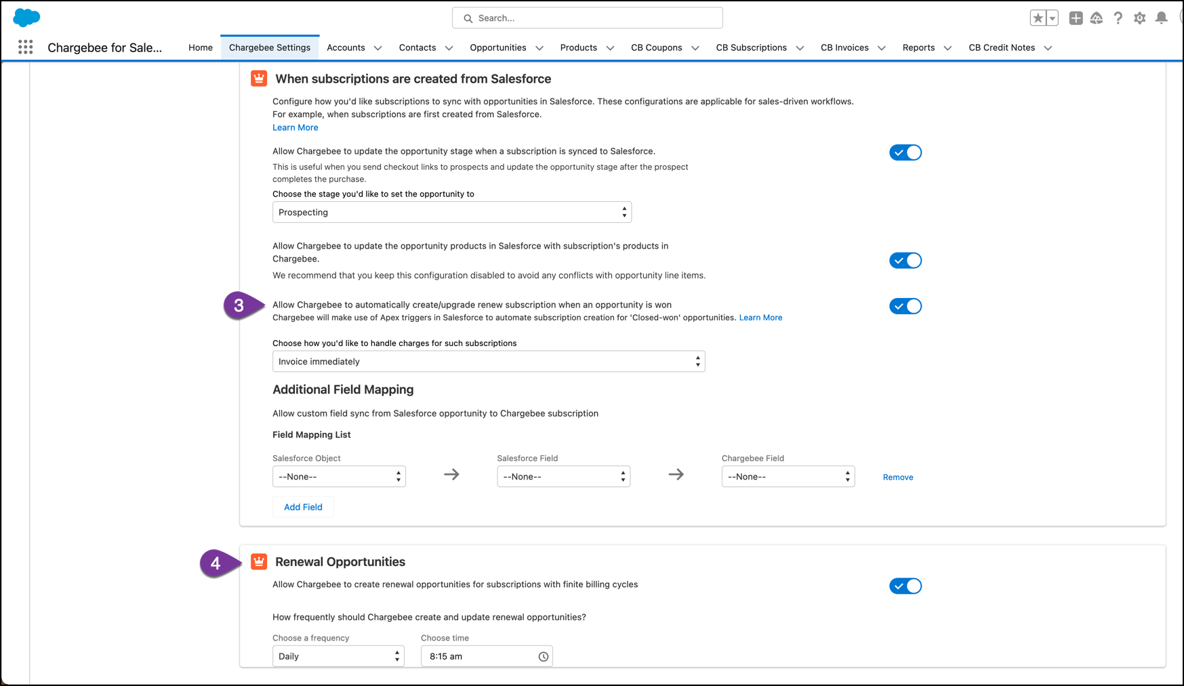The width and height of the screenshot is (1184, 686).
Task: Click the global Search box
Action: click(x=587, y=18)
